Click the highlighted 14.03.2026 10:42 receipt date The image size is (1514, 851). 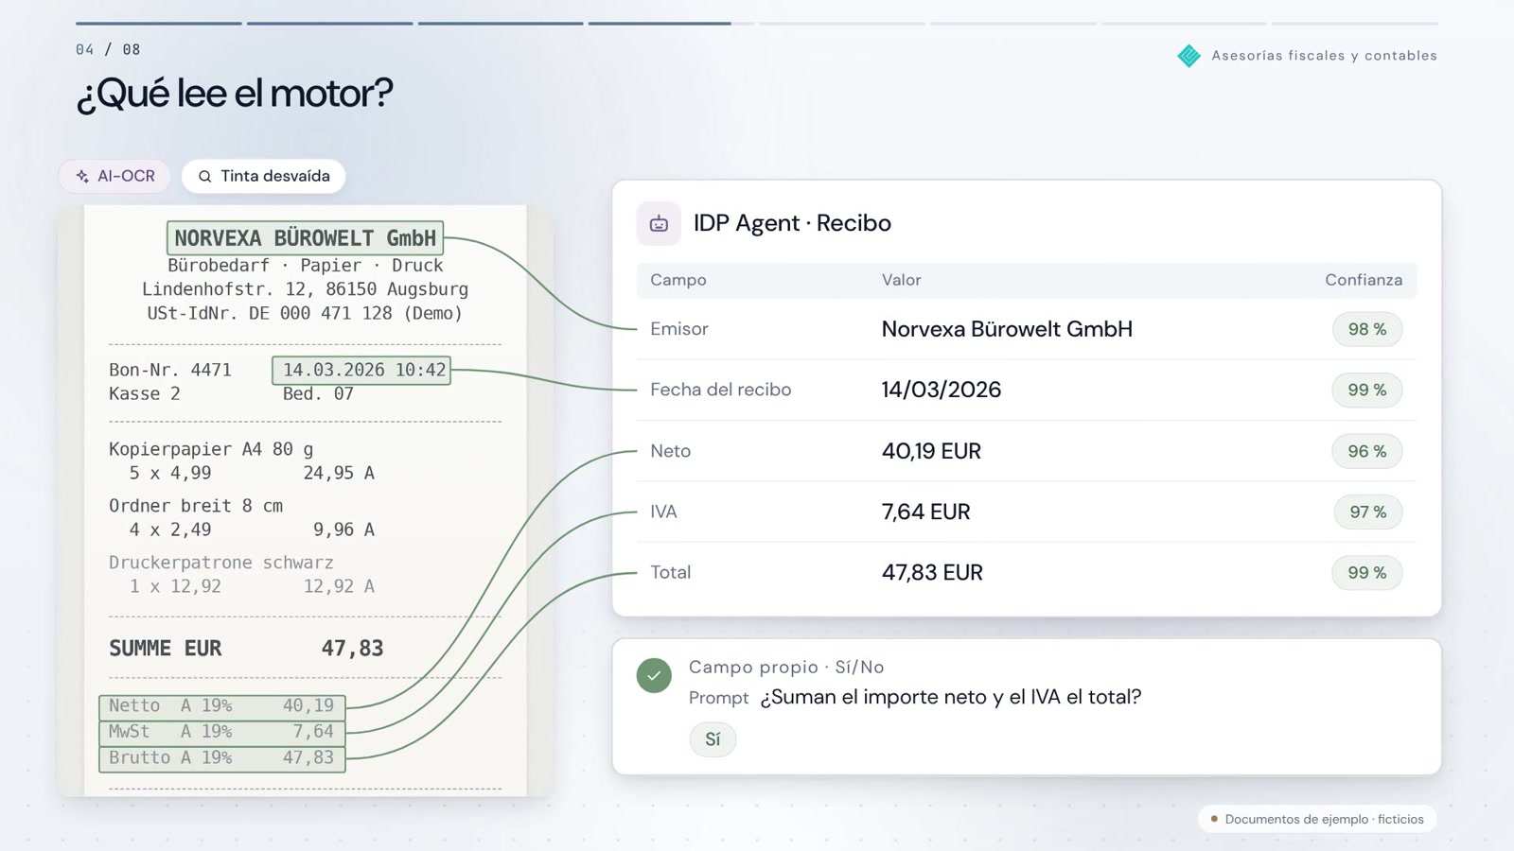(x=361, y=370)
